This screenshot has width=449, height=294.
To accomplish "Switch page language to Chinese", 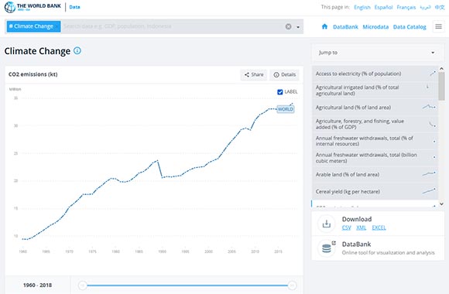I will click(x=440, y=7).
